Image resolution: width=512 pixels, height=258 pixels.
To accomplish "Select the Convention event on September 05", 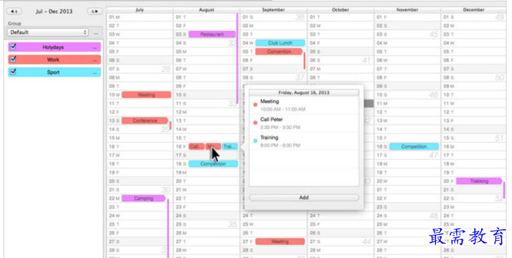I will [x=279, y=51].
